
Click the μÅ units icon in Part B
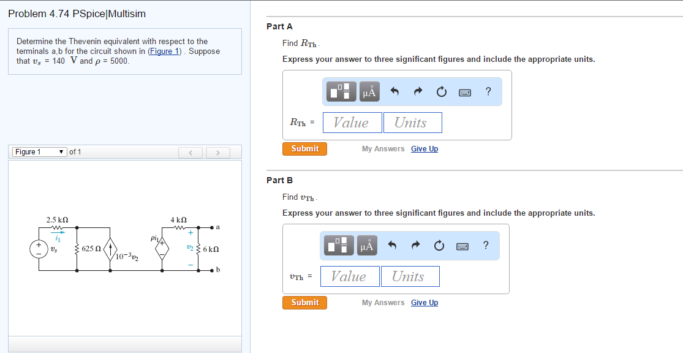[x=368, y=245]
